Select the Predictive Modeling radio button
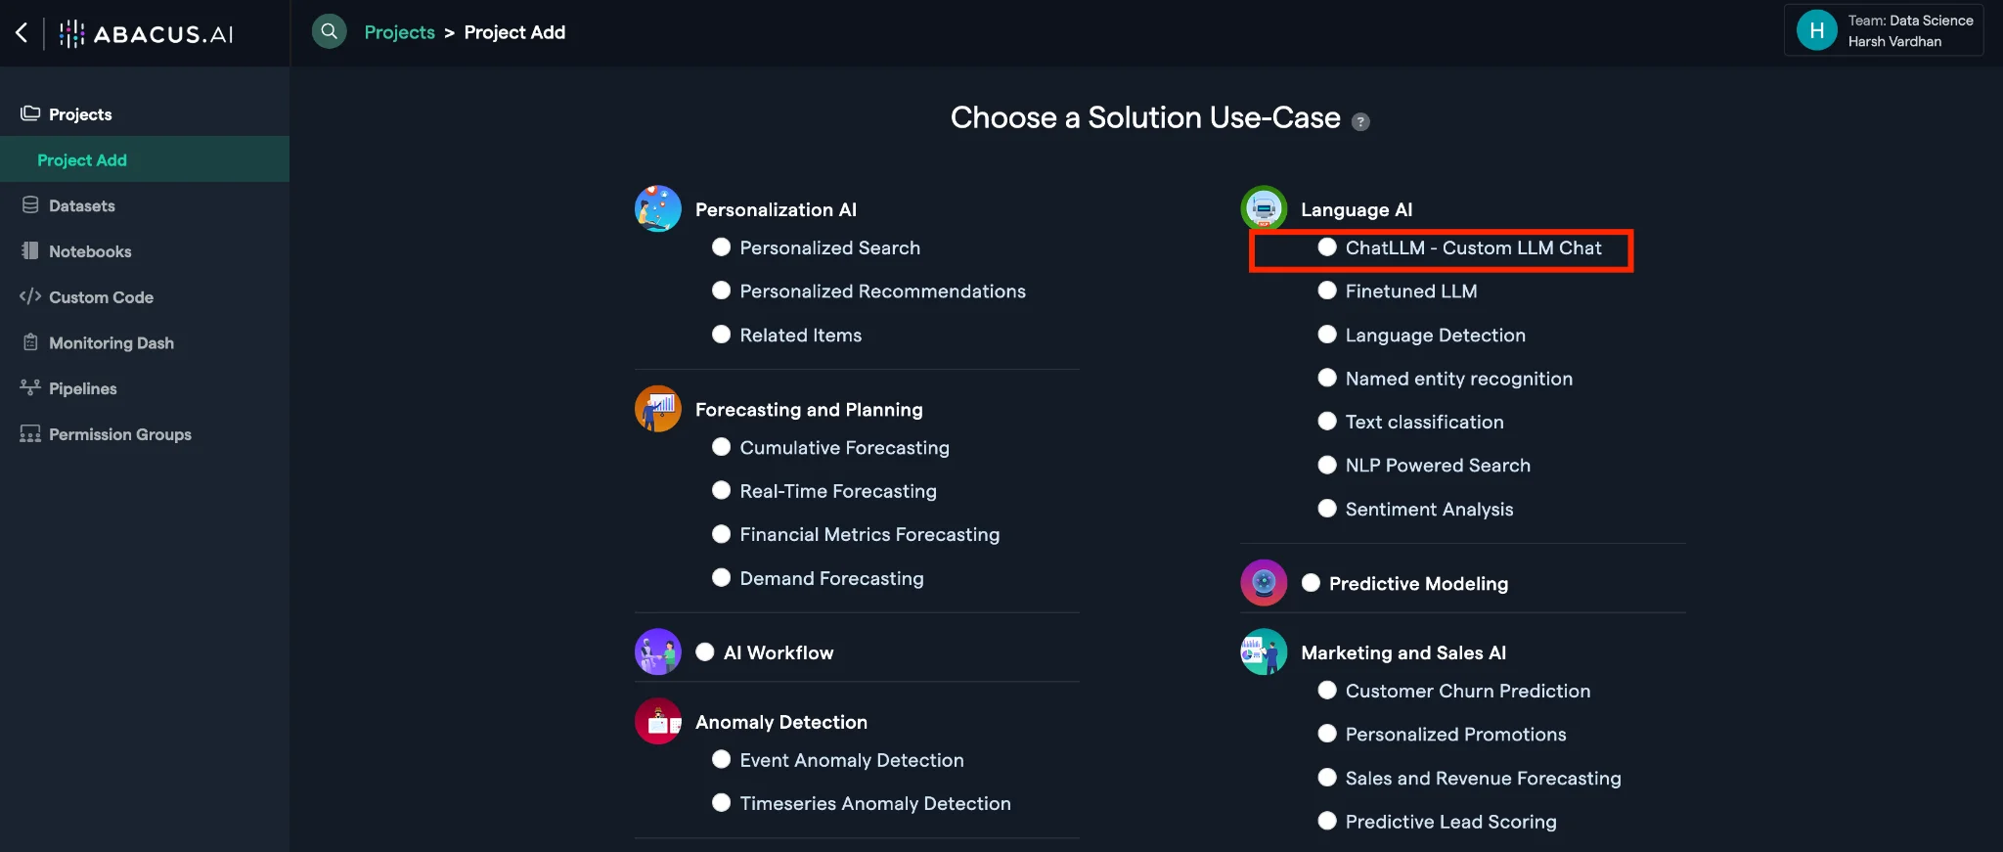 1312,583
